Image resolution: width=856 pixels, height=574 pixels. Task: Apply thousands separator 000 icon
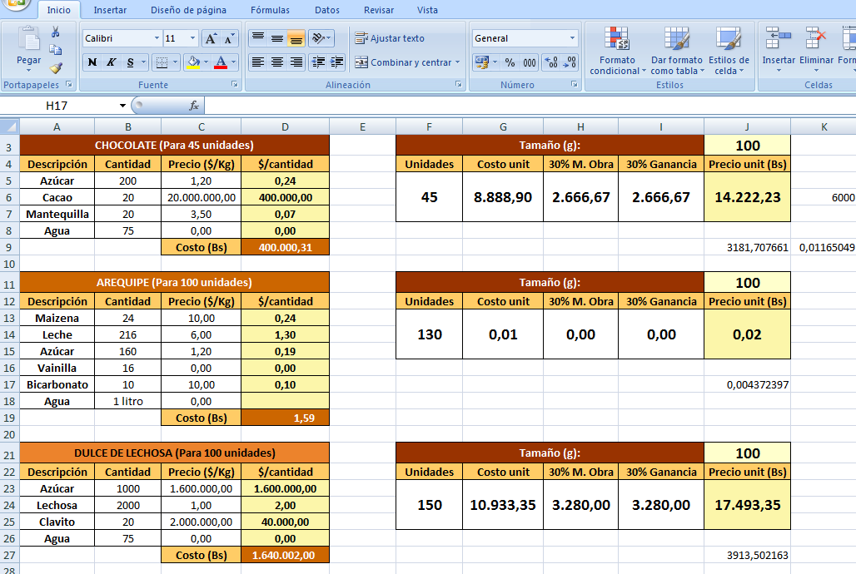tap(530, 62)
